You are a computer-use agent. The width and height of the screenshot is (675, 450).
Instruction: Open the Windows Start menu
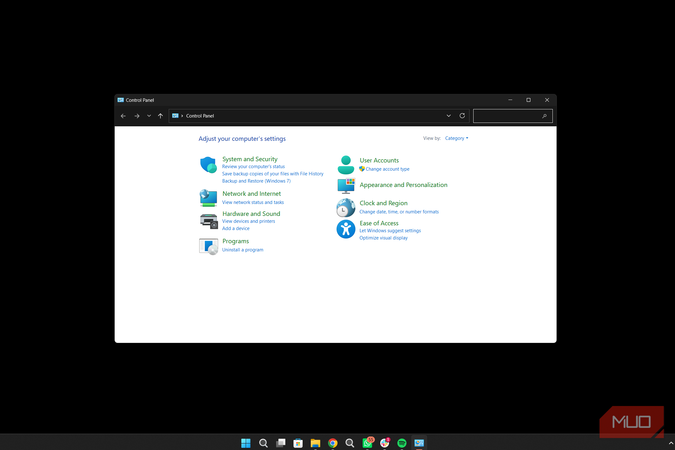point(246,443)
